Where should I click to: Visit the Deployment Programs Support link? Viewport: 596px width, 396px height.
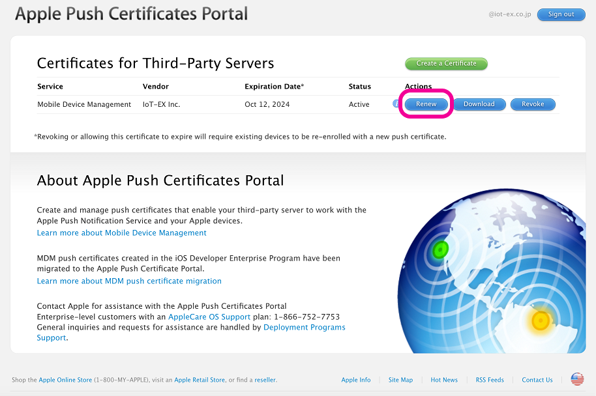point(304,327)
